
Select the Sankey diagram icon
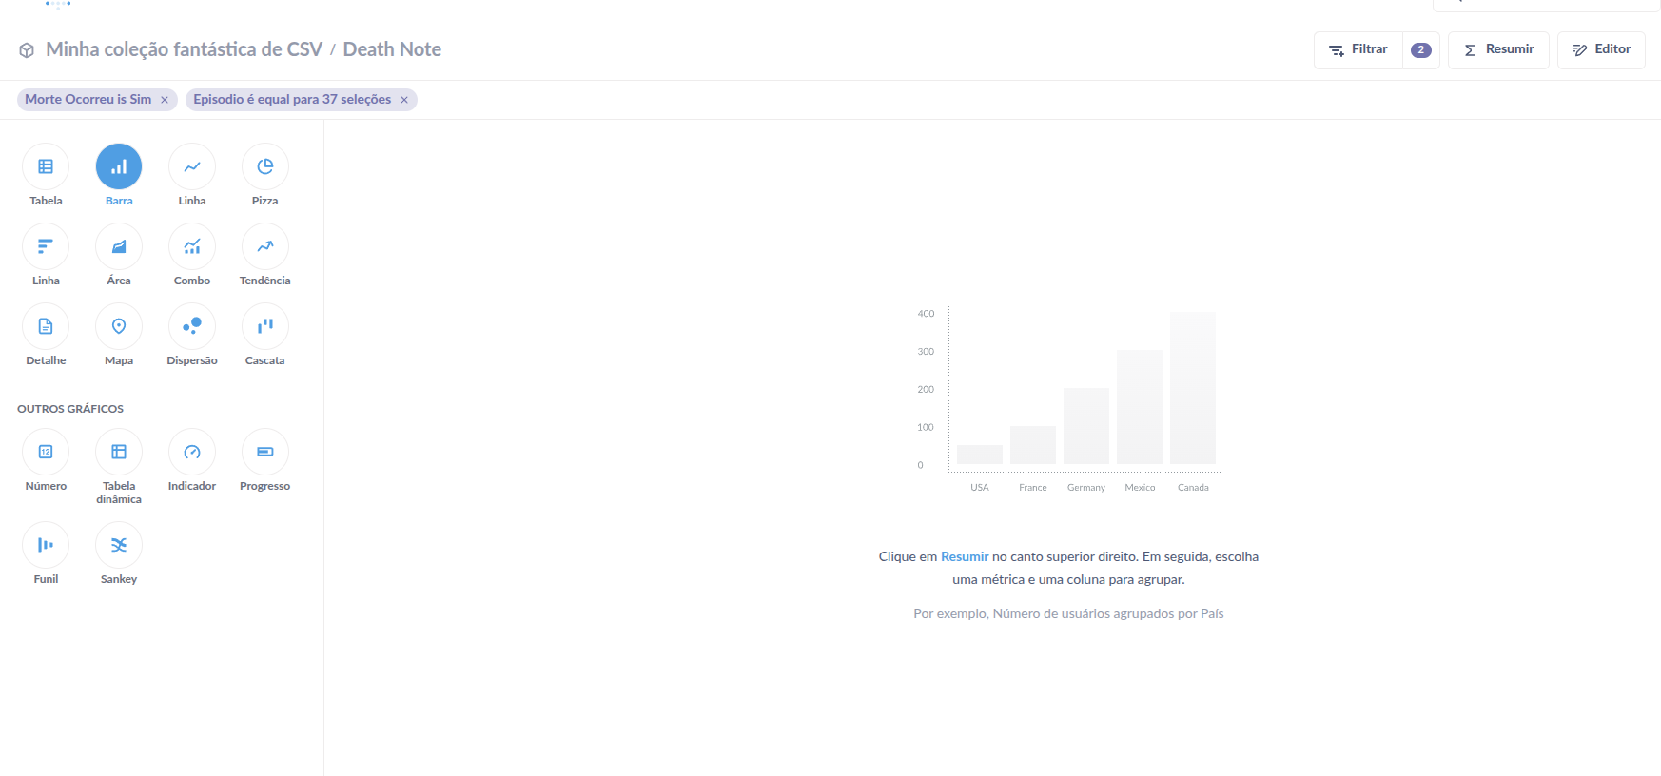(119, 546)
